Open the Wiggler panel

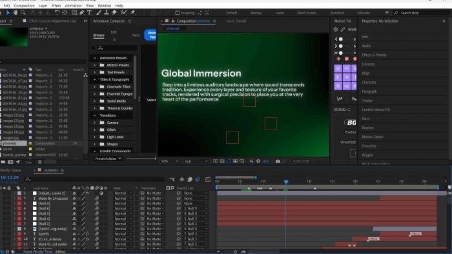coord(367,155)
